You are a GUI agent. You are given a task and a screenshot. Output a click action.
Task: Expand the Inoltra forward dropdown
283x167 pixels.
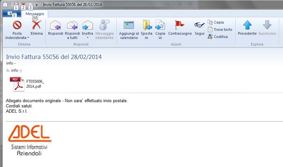coord(87,37)
